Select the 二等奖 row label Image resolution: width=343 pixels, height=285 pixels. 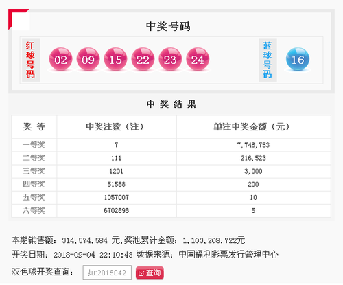click(x=34, y=158)
